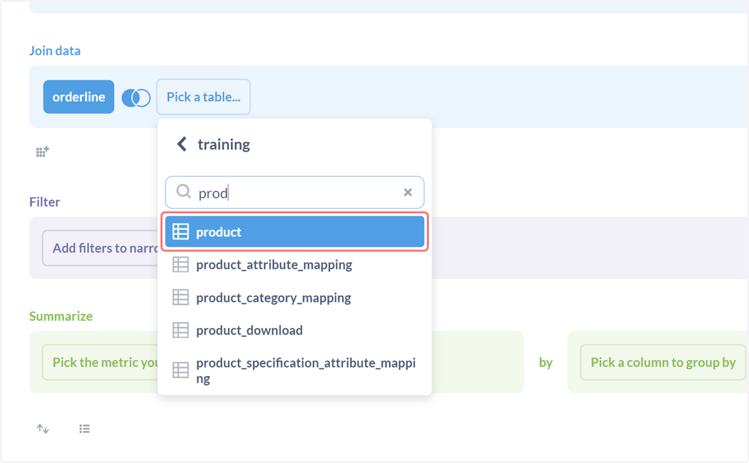
Task: Click in the table search field
Action: 295,192
